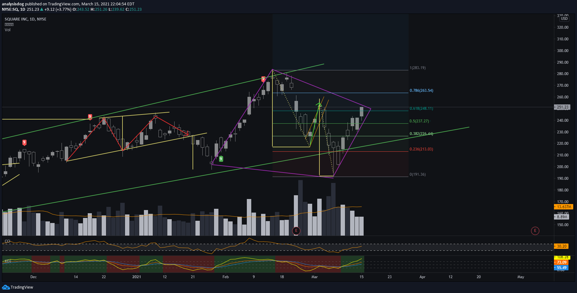This screenshot has width=577, height=293.
Task: Open the USD currency selector on price axis
Action: (564, 19)
